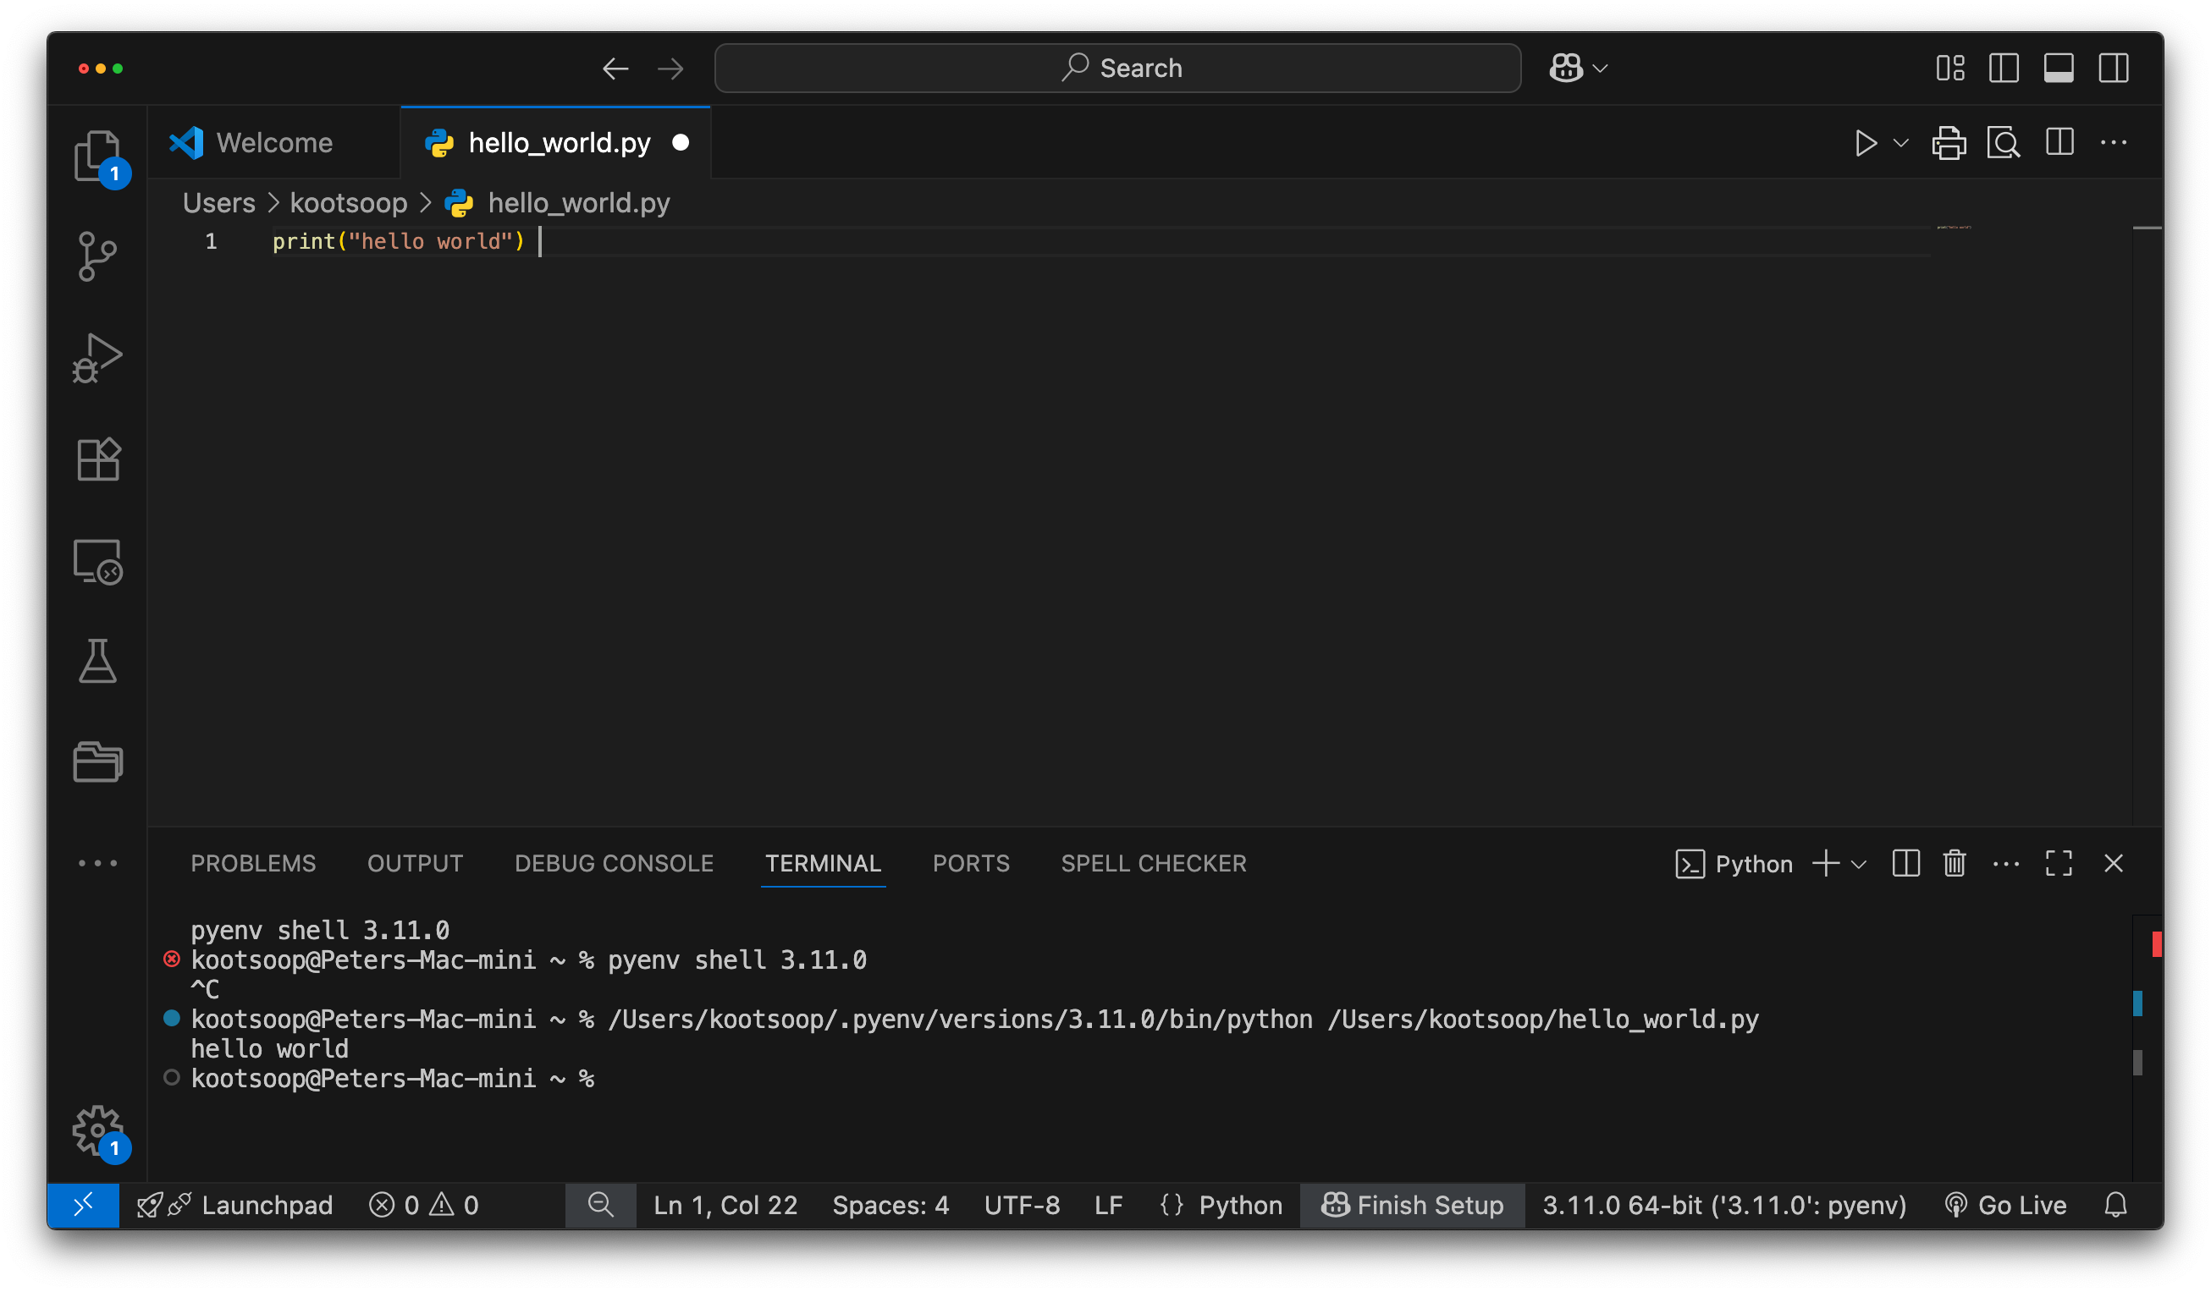Image resolution: width=2211 pixels, height=1292 pixels.
Task: Click the print preview magnifier icon
Action: point(2004,143)
